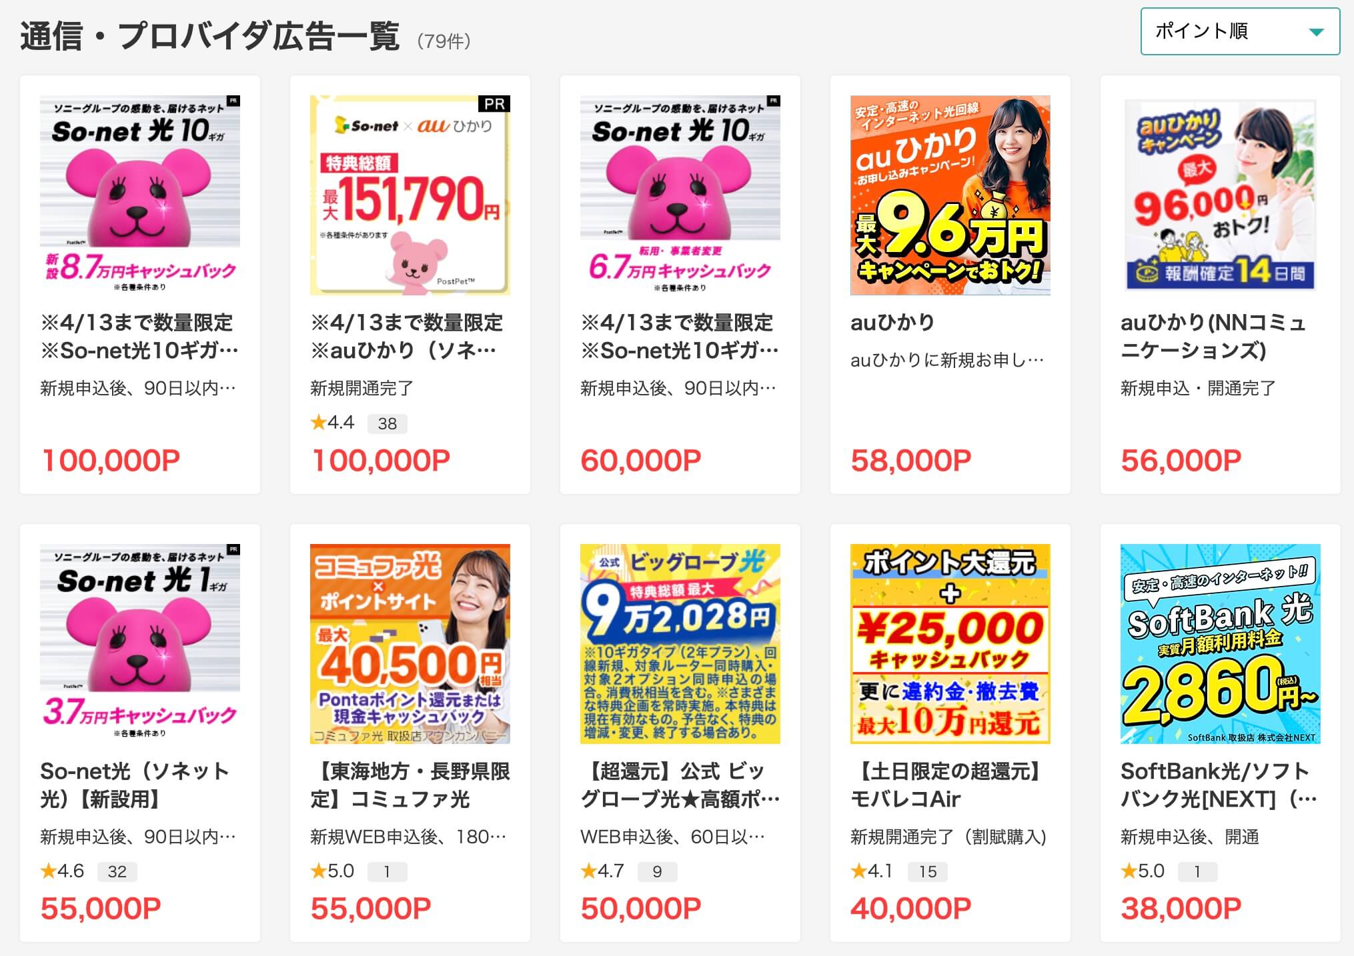Screen dimensions: 1354x956
Task: Click the ★4.7 rating on ビッグローブ光 card
Action: pyautogui.click(x=603, y=871)
